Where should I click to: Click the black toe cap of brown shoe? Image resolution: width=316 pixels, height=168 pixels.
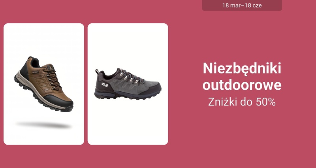pyautogui.click(x=60, y=100)
